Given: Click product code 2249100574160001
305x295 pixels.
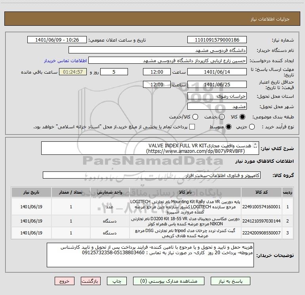Looking at the screenshot, I should pyautogui.click(x=261, y=207).
